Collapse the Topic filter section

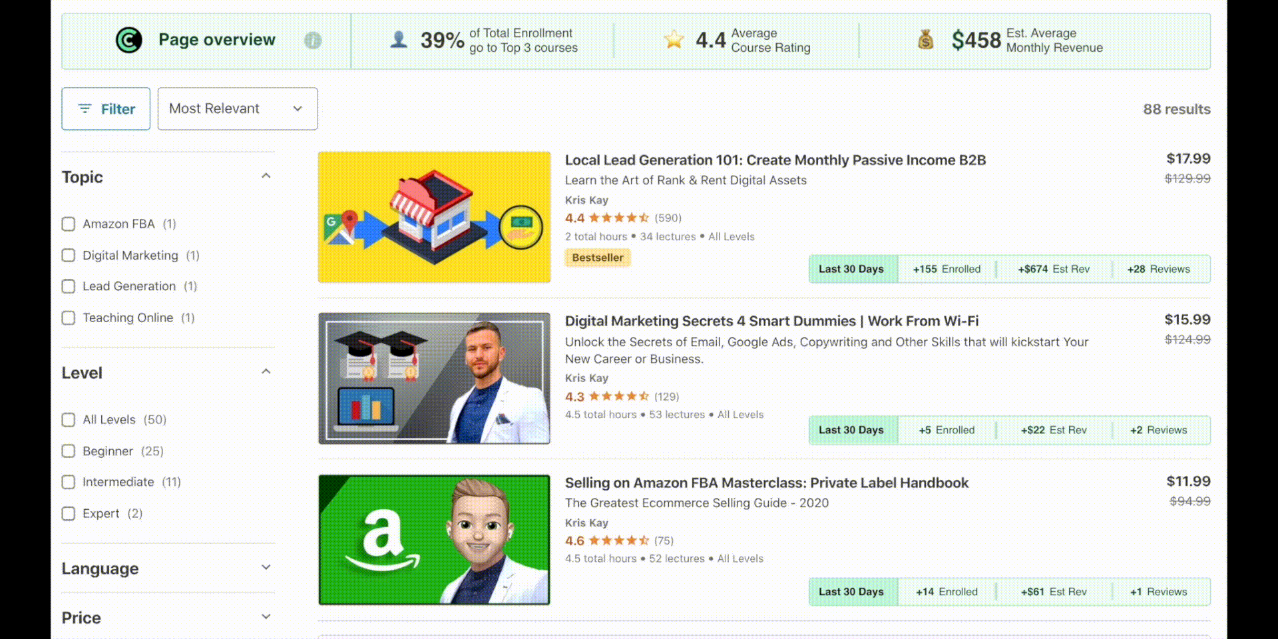(266, 176)
